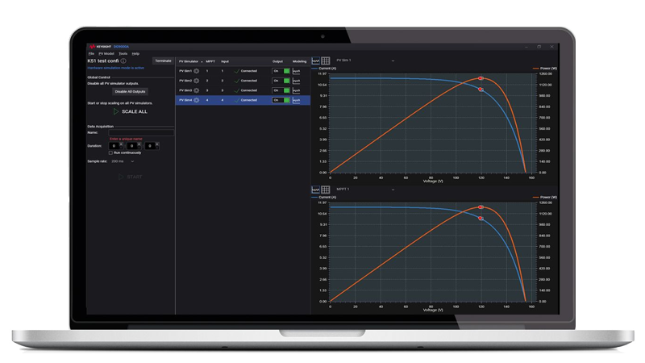Click the info icon next to K51 test config
Viewport: 645px width, 363px height.
click(x=123, y=60)
